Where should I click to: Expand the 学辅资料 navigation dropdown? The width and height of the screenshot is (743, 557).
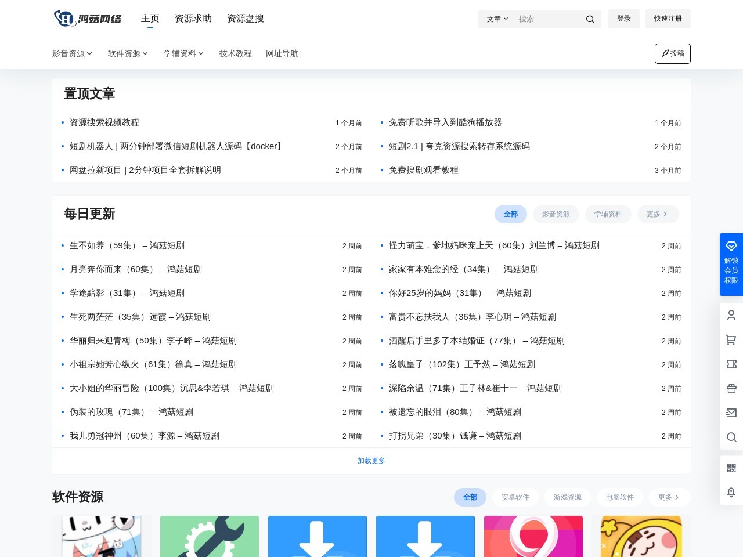coord(183,53)
